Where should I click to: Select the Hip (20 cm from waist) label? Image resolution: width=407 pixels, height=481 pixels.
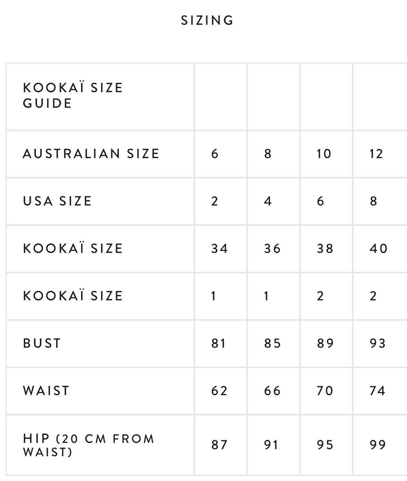89,445
